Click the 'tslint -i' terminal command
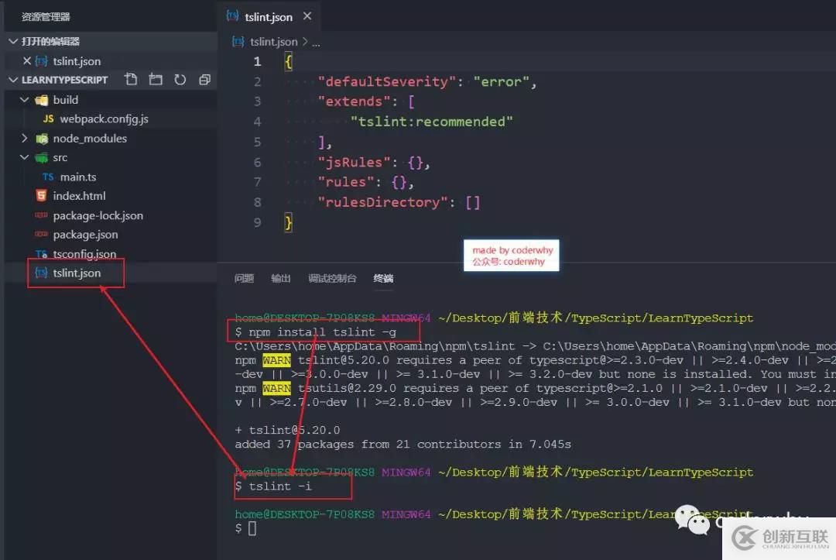The height and width of the screenshot is (560, 836). (280, 486)
